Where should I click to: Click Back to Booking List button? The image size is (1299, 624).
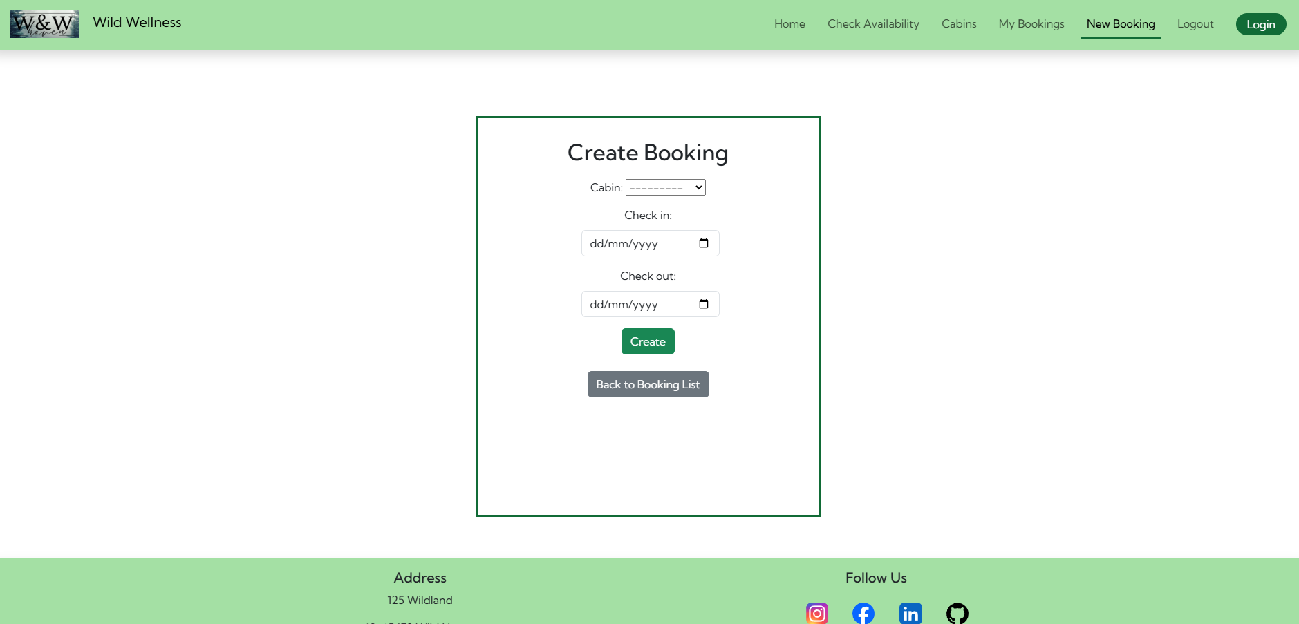[648, 384]
